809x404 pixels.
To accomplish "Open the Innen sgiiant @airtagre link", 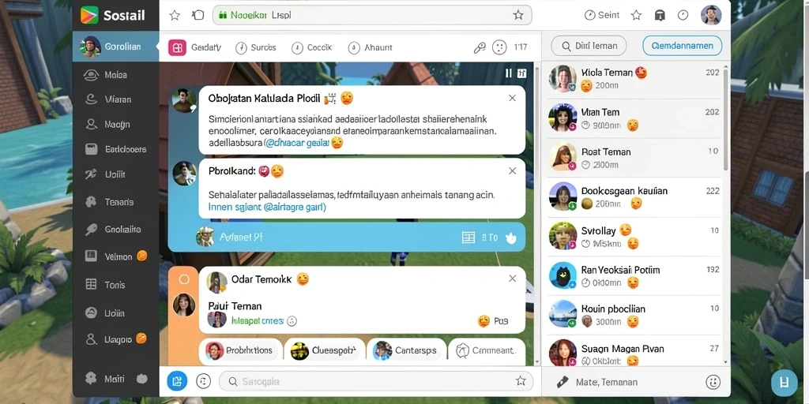I will coord(267,208).
